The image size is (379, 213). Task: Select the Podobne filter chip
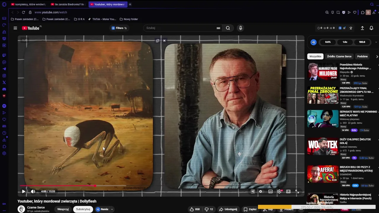pos(362,57)
